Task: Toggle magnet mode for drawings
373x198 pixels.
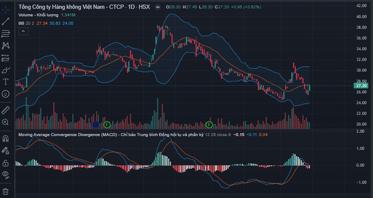Action: (6, 138)
